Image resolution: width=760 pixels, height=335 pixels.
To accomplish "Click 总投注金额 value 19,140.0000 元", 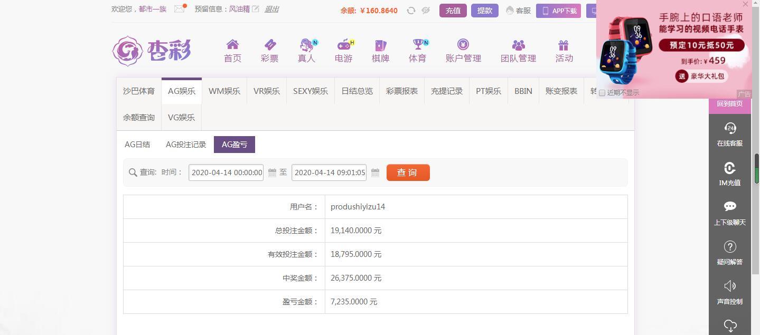I will tap(356, 231).
